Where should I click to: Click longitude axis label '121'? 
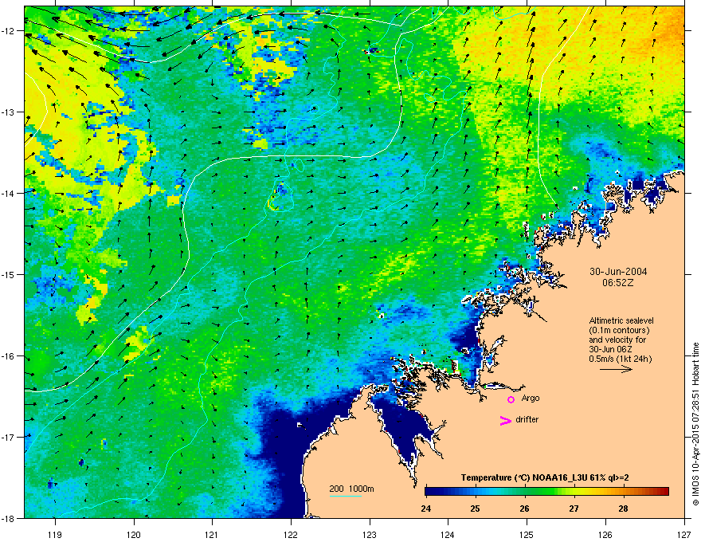(212, 534)
